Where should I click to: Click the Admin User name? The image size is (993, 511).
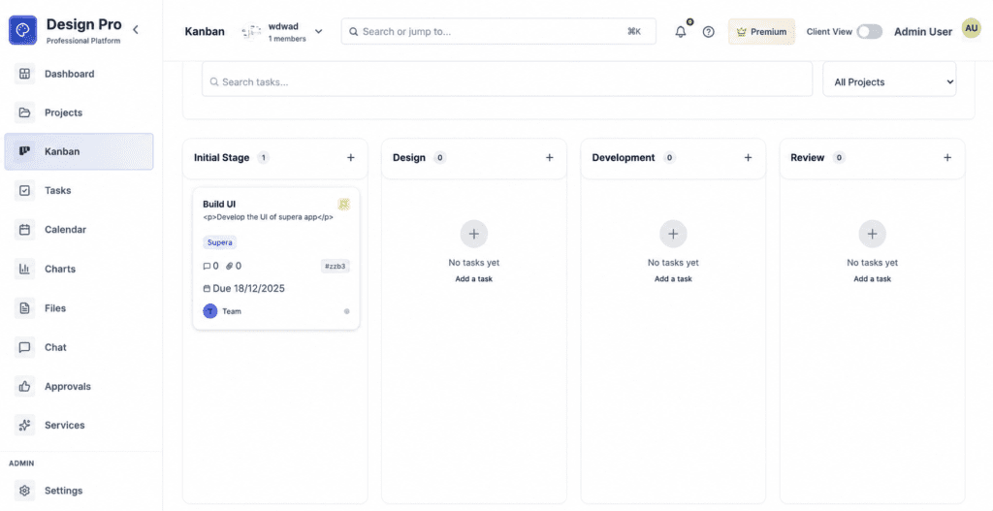tap(923, 32)
